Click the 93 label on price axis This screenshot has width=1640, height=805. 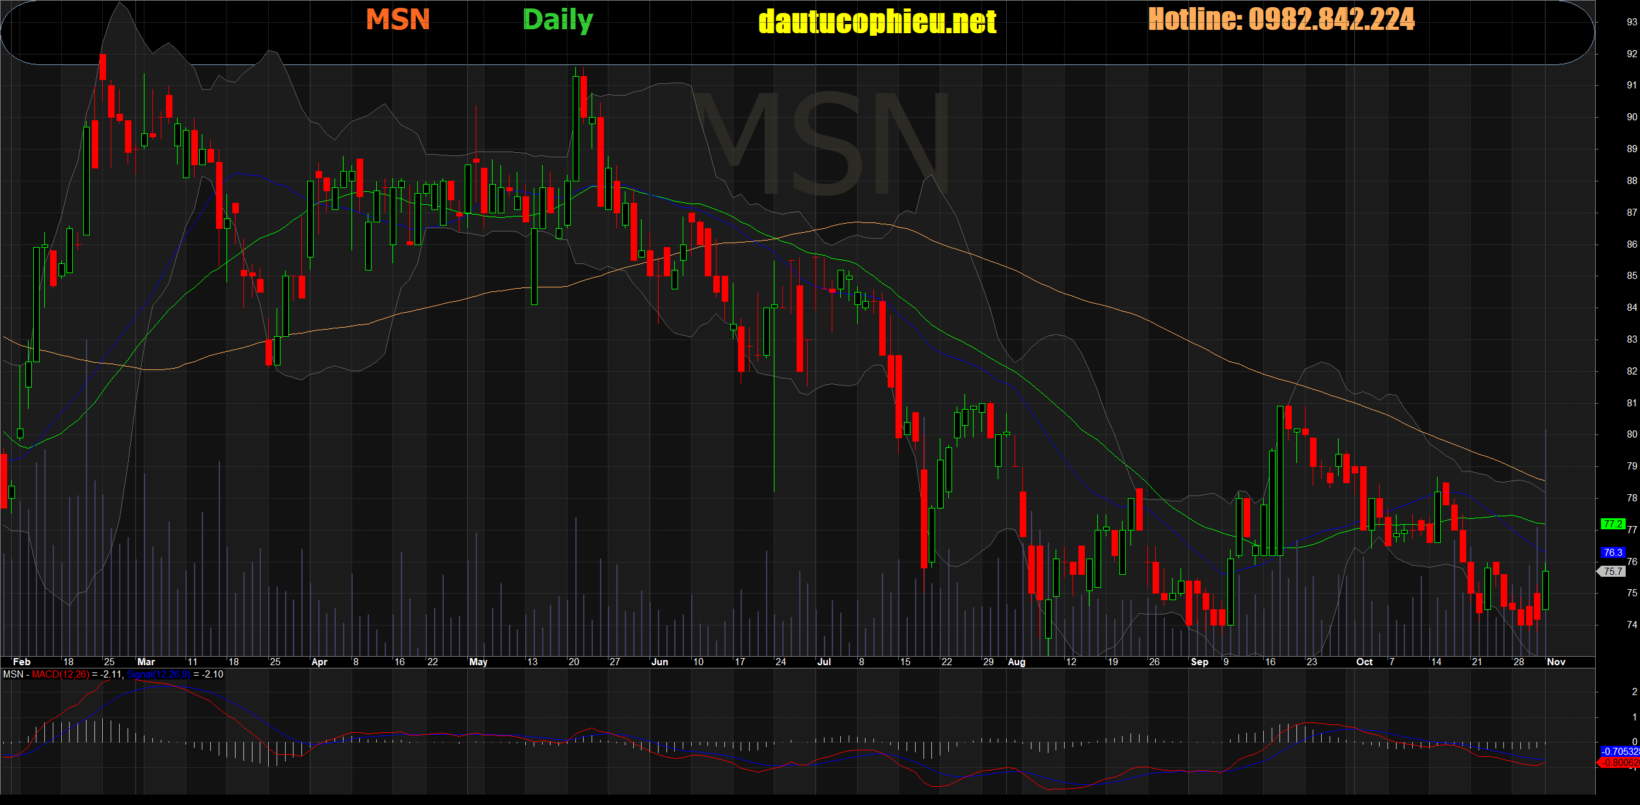pyautogui.click(x=1632, y=22)
